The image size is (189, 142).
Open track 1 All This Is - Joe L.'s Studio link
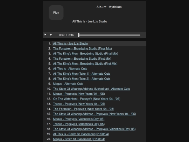tap(70, 43)
